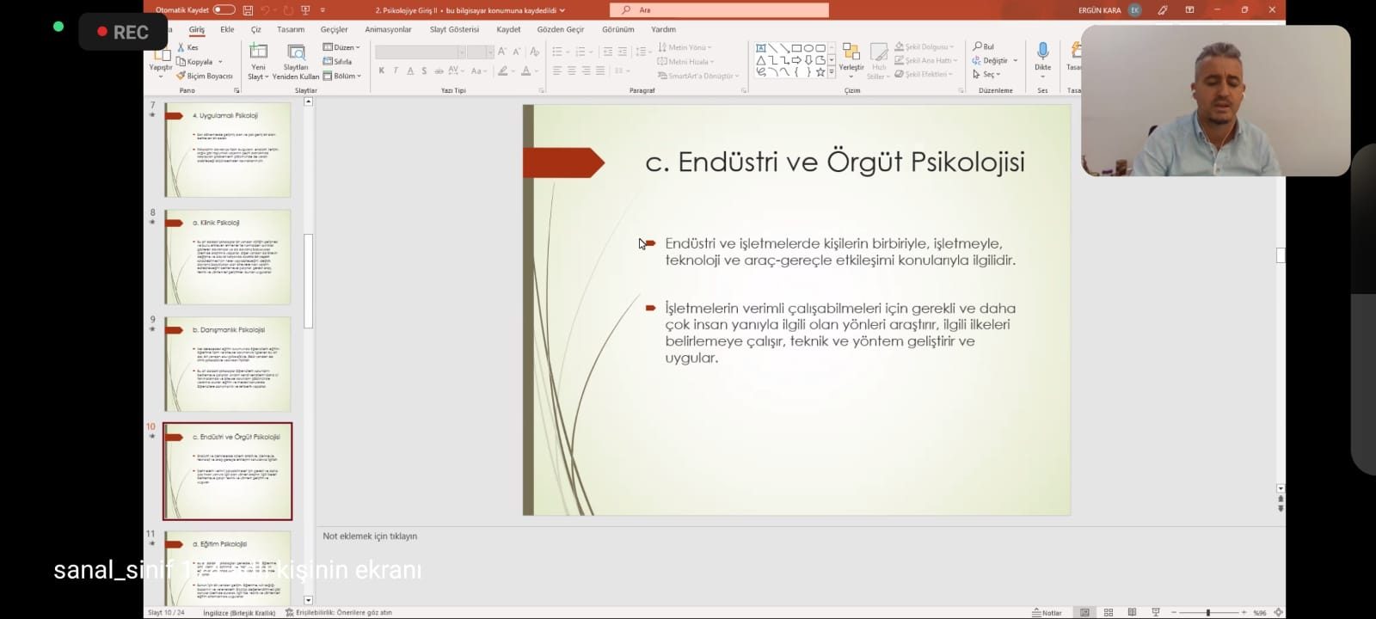
Task: Apply bold with the K button
Action: [x=381, y=70]
